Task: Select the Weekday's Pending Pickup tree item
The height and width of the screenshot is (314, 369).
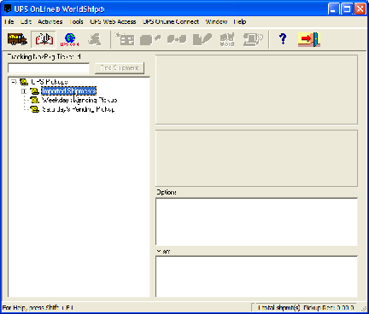Action: tap(79, 100)
